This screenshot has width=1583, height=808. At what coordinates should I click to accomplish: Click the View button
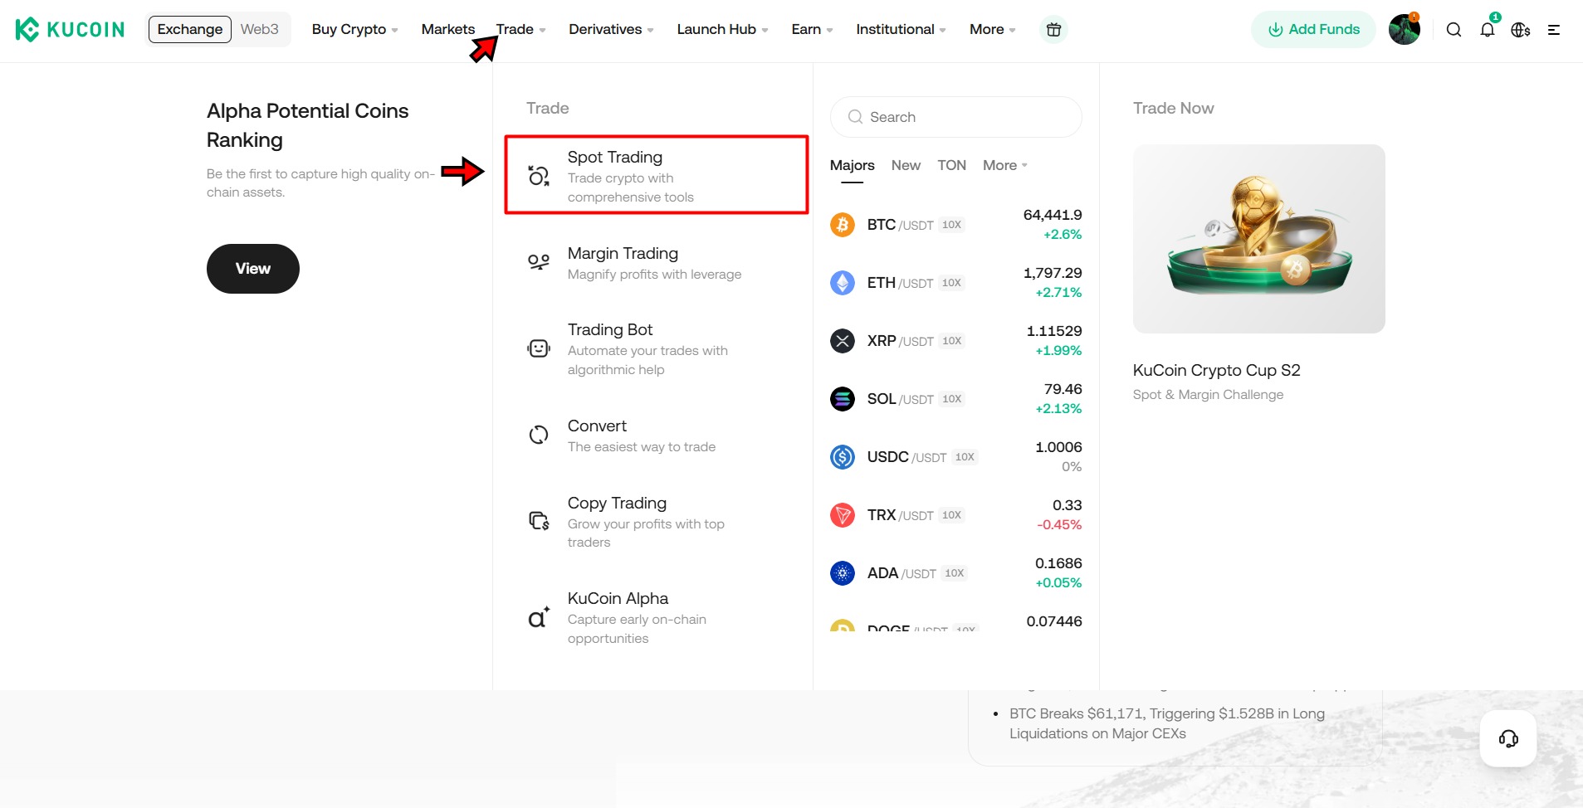coord(253,269)
